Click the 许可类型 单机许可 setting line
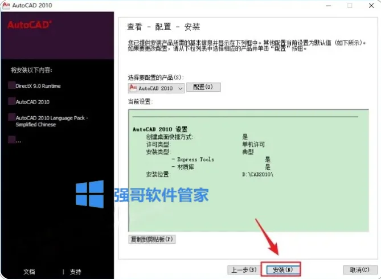Viewport: 381px width, 279px height. 205,145
